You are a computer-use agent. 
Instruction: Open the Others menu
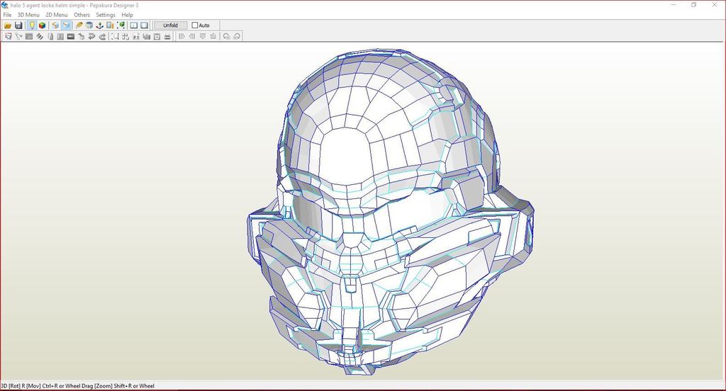click(82, 15)
